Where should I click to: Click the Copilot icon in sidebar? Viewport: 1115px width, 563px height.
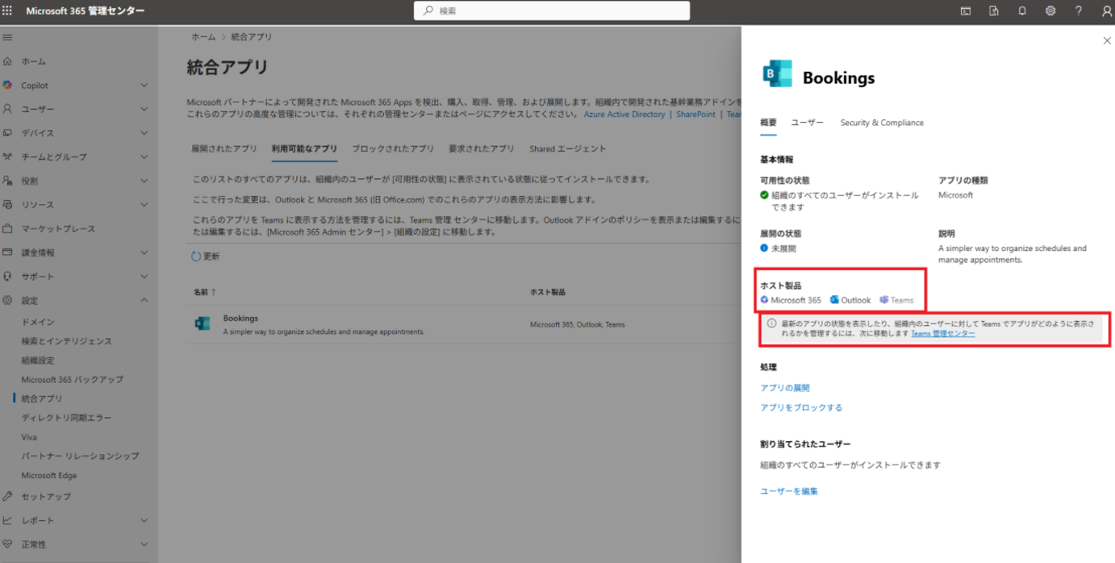[7, 85]
